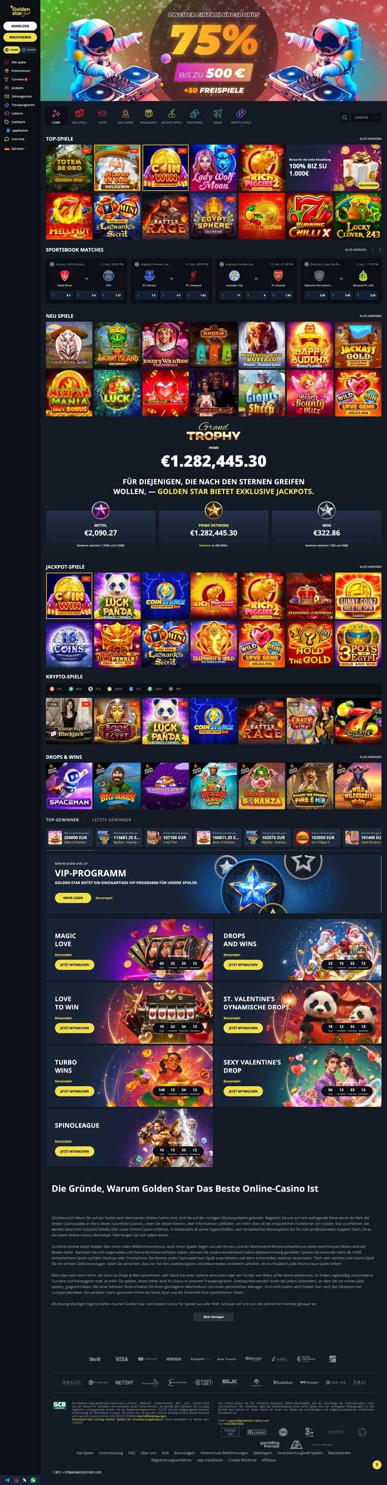Open the Anbieter provider dropdown
This screenshot has height=1485, width=387.
coord(365,117)
